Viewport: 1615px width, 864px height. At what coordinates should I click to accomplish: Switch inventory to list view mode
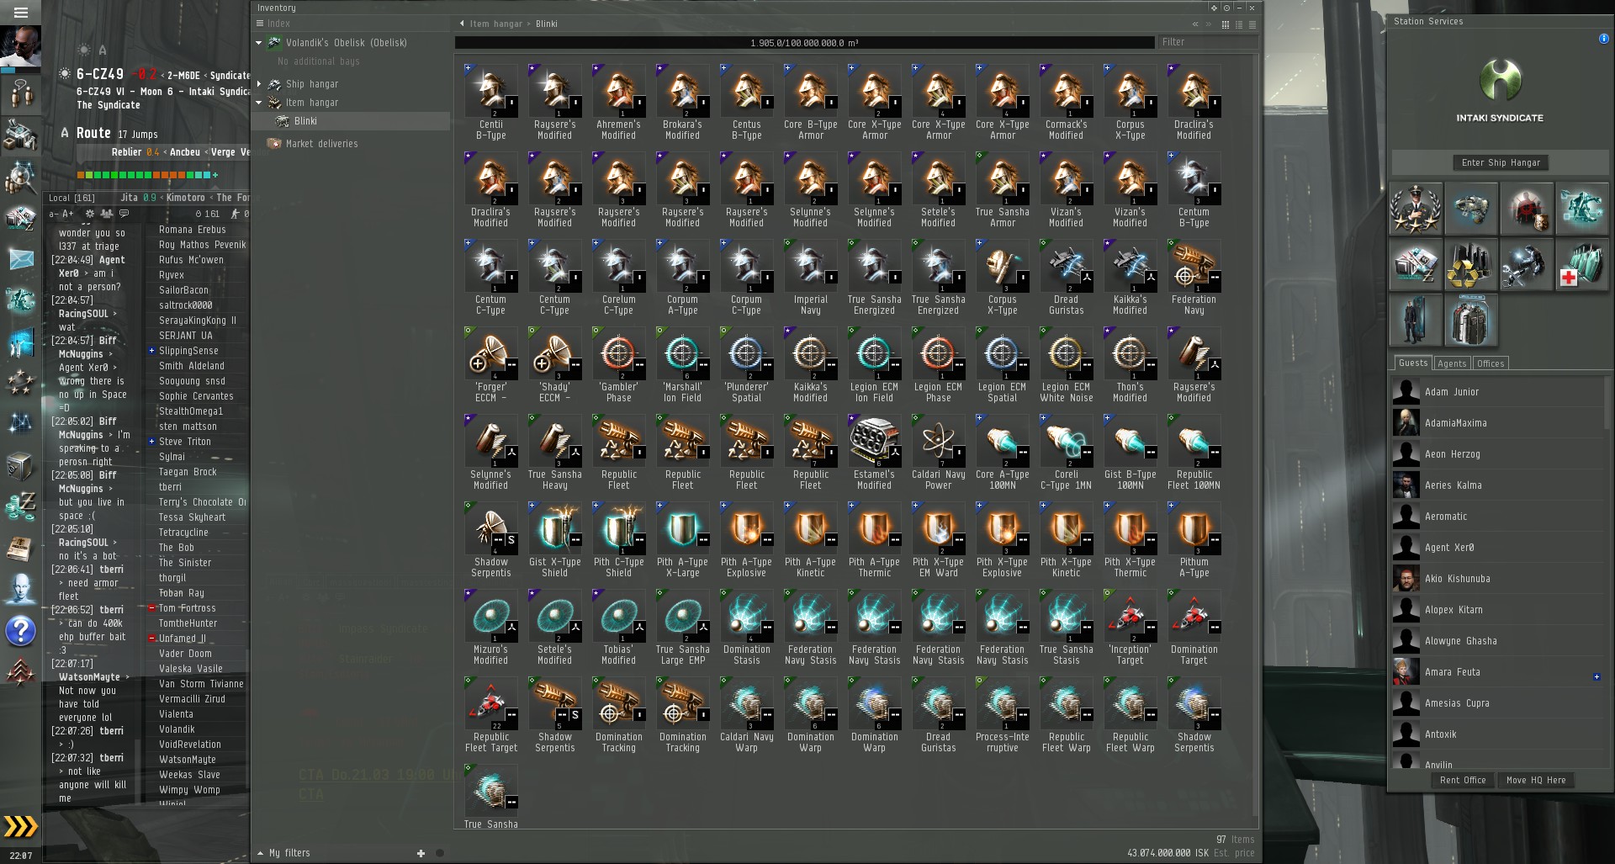[x=1252, y=24]
